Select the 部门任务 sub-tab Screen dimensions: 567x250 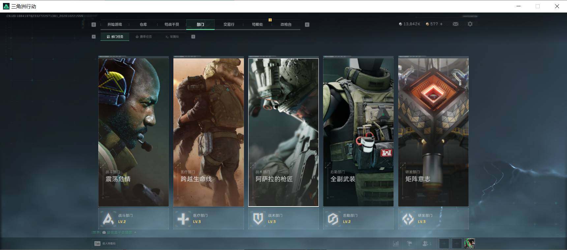pyautogui.click(x=115, y=37)
